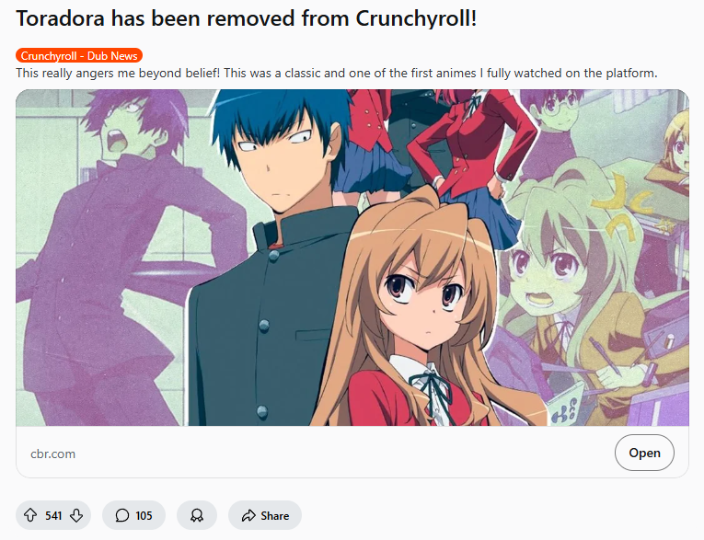Click the purple-tinted shocked boy in the image
The image size is (704, 540).
pos(130,251)
